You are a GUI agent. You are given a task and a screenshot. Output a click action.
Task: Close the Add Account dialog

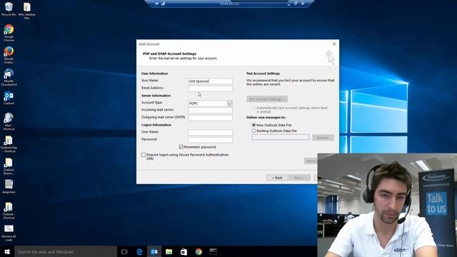(334, 44)
